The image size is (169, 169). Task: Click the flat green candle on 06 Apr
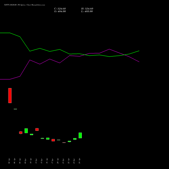click(15, 109)
